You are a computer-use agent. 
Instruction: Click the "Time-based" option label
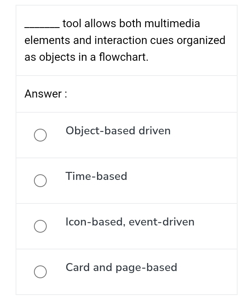[x=96, y=176]
